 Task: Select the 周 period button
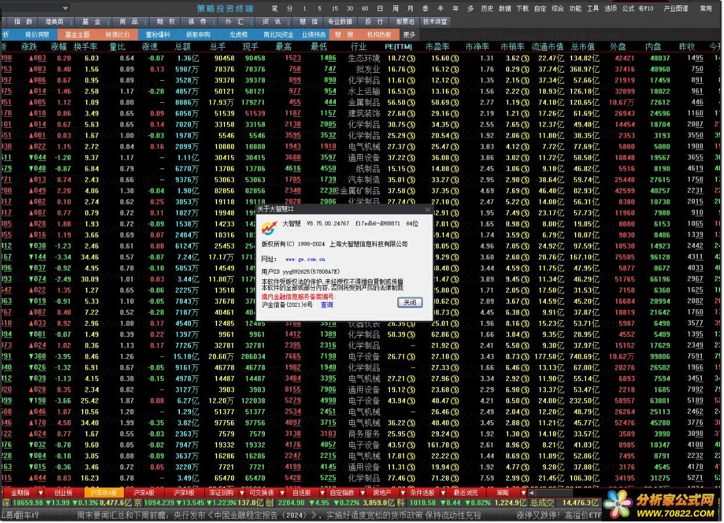[395, 8]
